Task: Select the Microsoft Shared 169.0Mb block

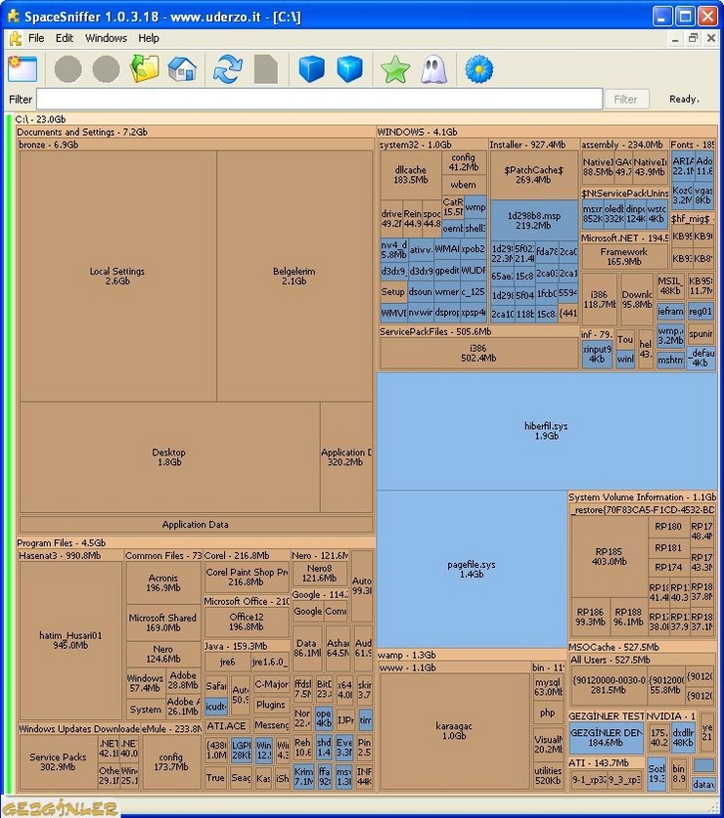Action: point(162,623)
